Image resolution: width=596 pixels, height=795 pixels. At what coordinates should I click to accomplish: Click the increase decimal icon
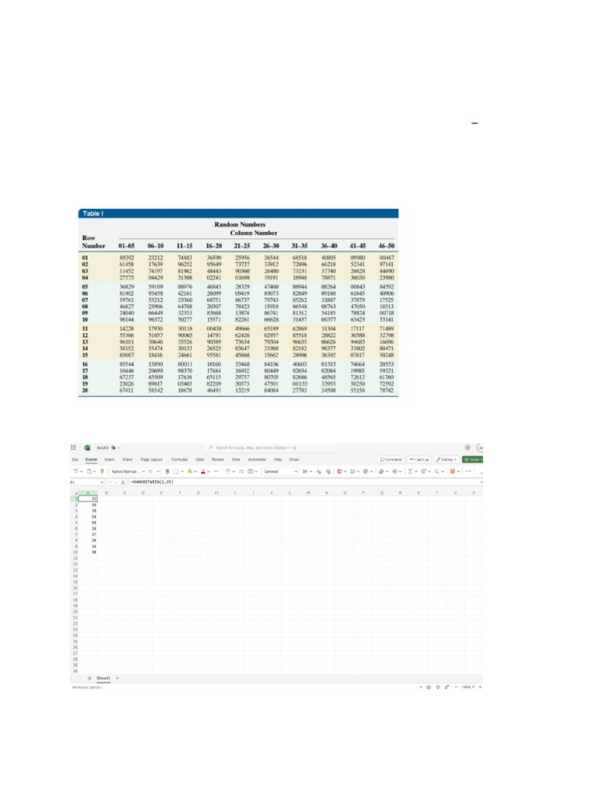pos(328,471)
